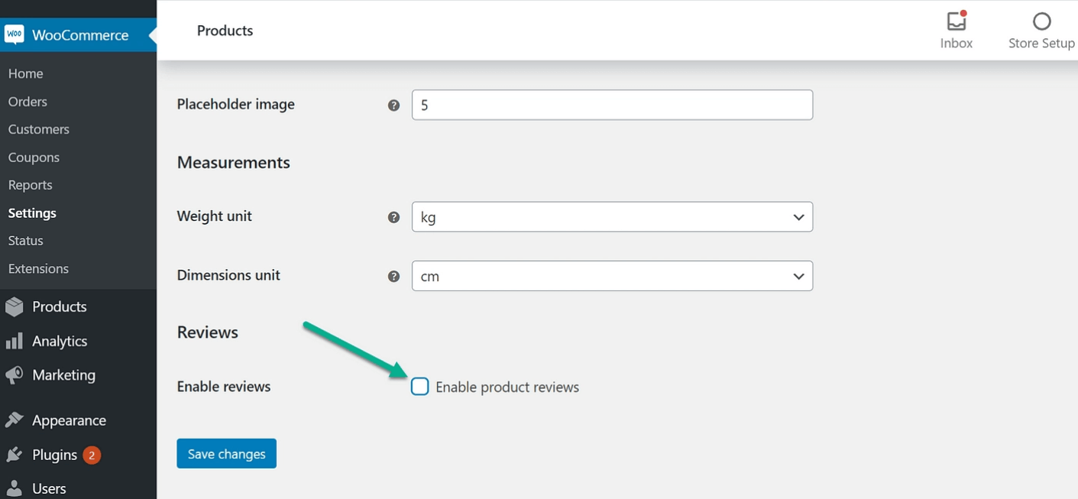Click the WooCommerce logo icon in sidebar
This screenshot has width=1078, height=499.
tap(15, 35)
